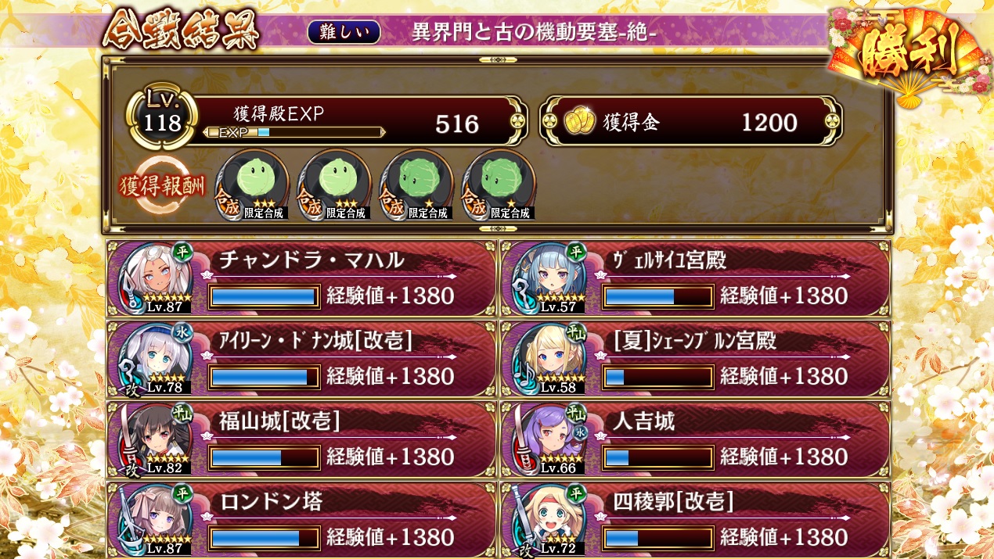Select the fourth one-star cabbage reward
Viewport: 994px width, 559px height.
click(x=499, y=186)
